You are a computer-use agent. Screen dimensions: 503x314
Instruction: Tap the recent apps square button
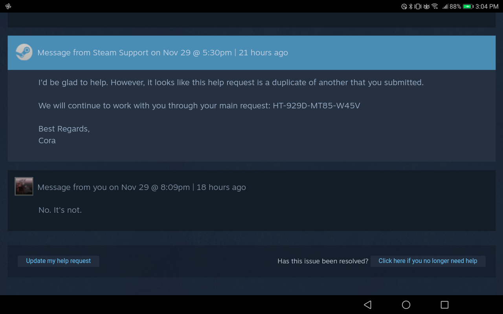click(444, 305)
